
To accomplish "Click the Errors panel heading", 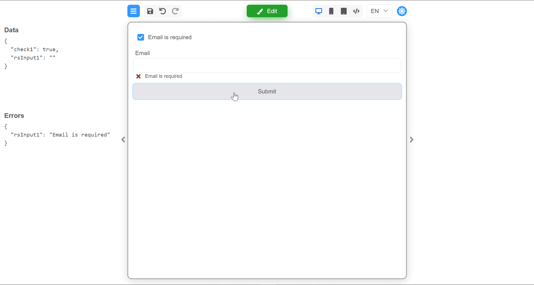I will coord(14,116).
